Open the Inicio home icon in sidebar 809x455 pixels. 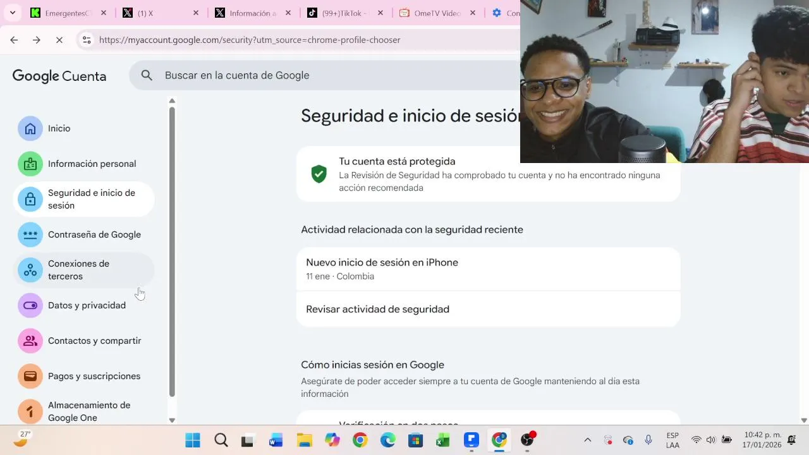pyautogui.click(x=30, y=128)
